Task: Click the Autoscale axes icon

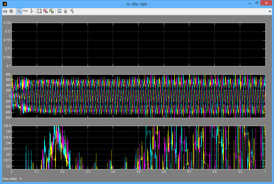Action: pyautogui.click(x=39, y=11)
